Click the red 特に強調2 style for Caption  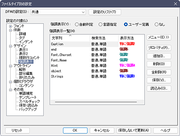pos(127,44)
